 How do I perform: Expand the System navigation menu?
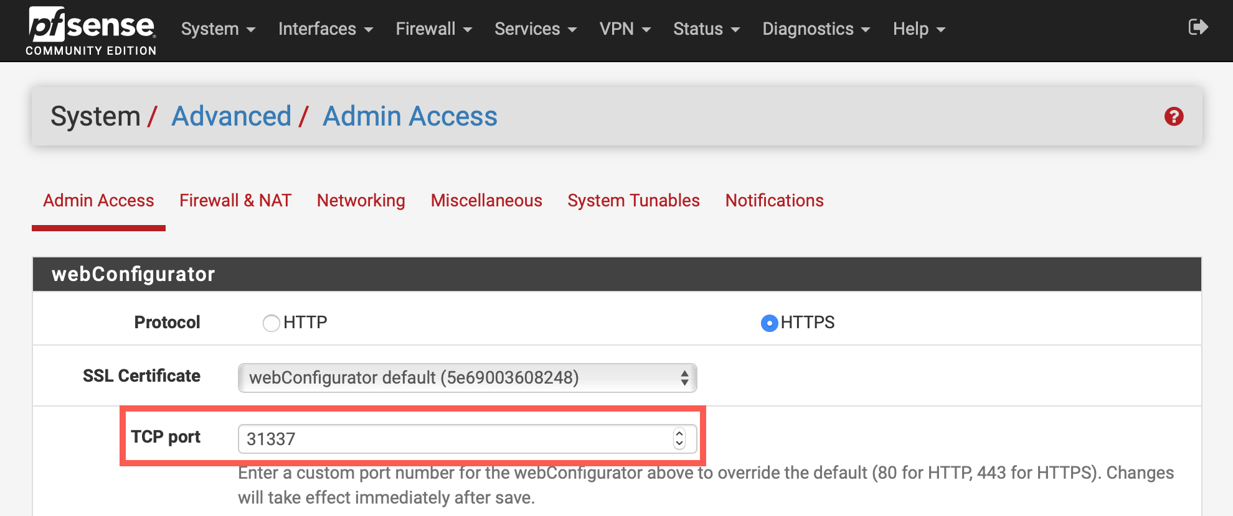coord(218,29)
